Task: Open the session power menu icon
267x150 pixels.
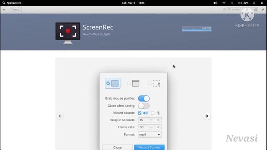Action: point(262,3)
